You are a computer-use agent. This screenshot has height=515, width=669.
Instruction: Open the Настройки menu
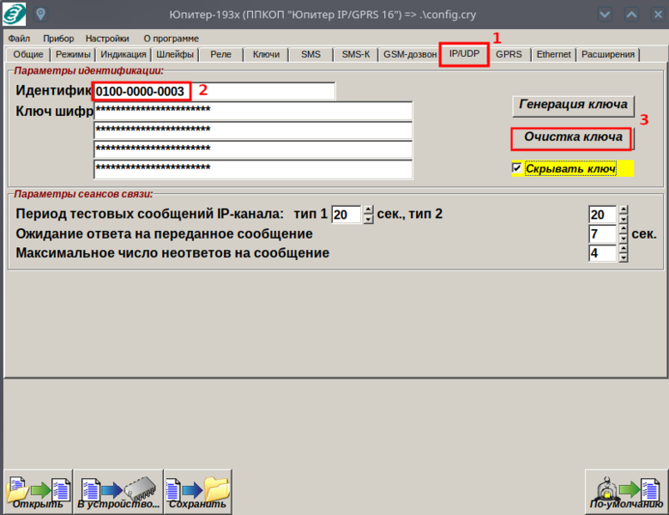[x=107, y=39]
